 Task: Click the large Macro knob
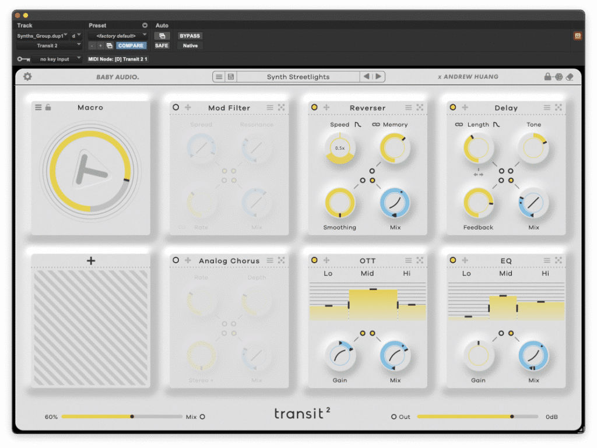coord(90,171)
